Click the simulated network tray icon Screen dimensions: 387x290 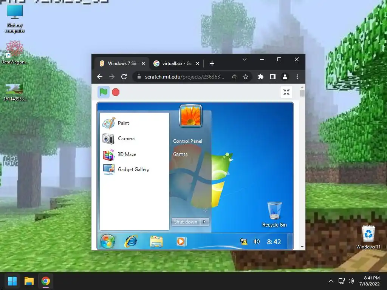244,242
